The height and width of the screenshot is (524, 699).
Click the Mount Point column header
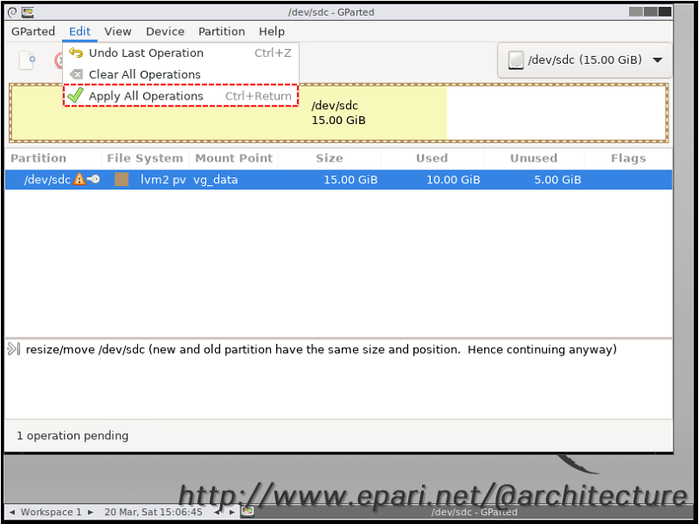point(233,158)
